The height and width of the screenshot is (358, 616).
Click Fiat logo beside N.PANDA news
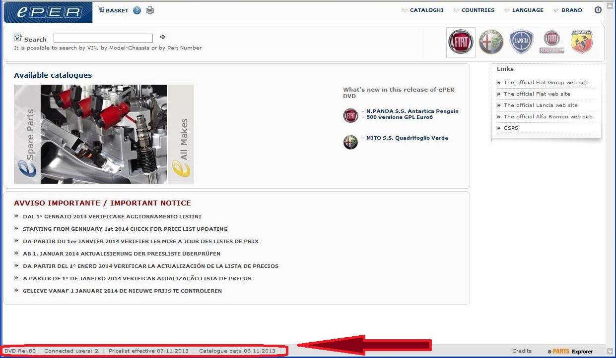[x=350, y=115]
